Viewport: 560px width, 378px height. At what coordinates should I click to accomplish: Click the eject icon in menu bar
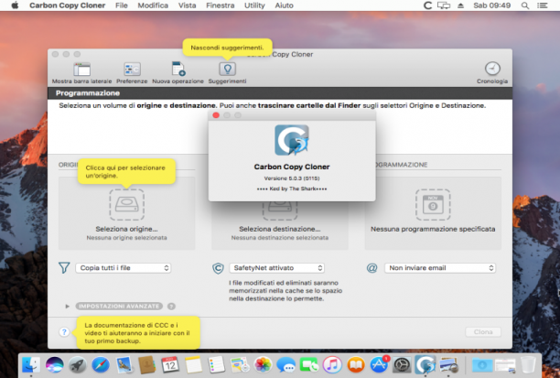click(460, 5)
